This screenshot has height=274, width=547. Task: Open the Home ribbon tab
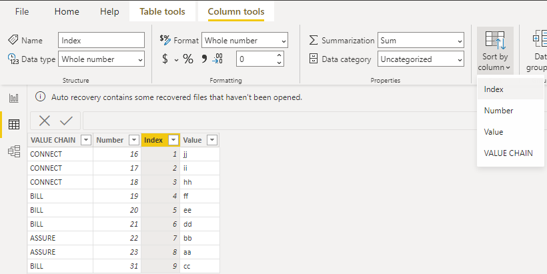point(67,11)
